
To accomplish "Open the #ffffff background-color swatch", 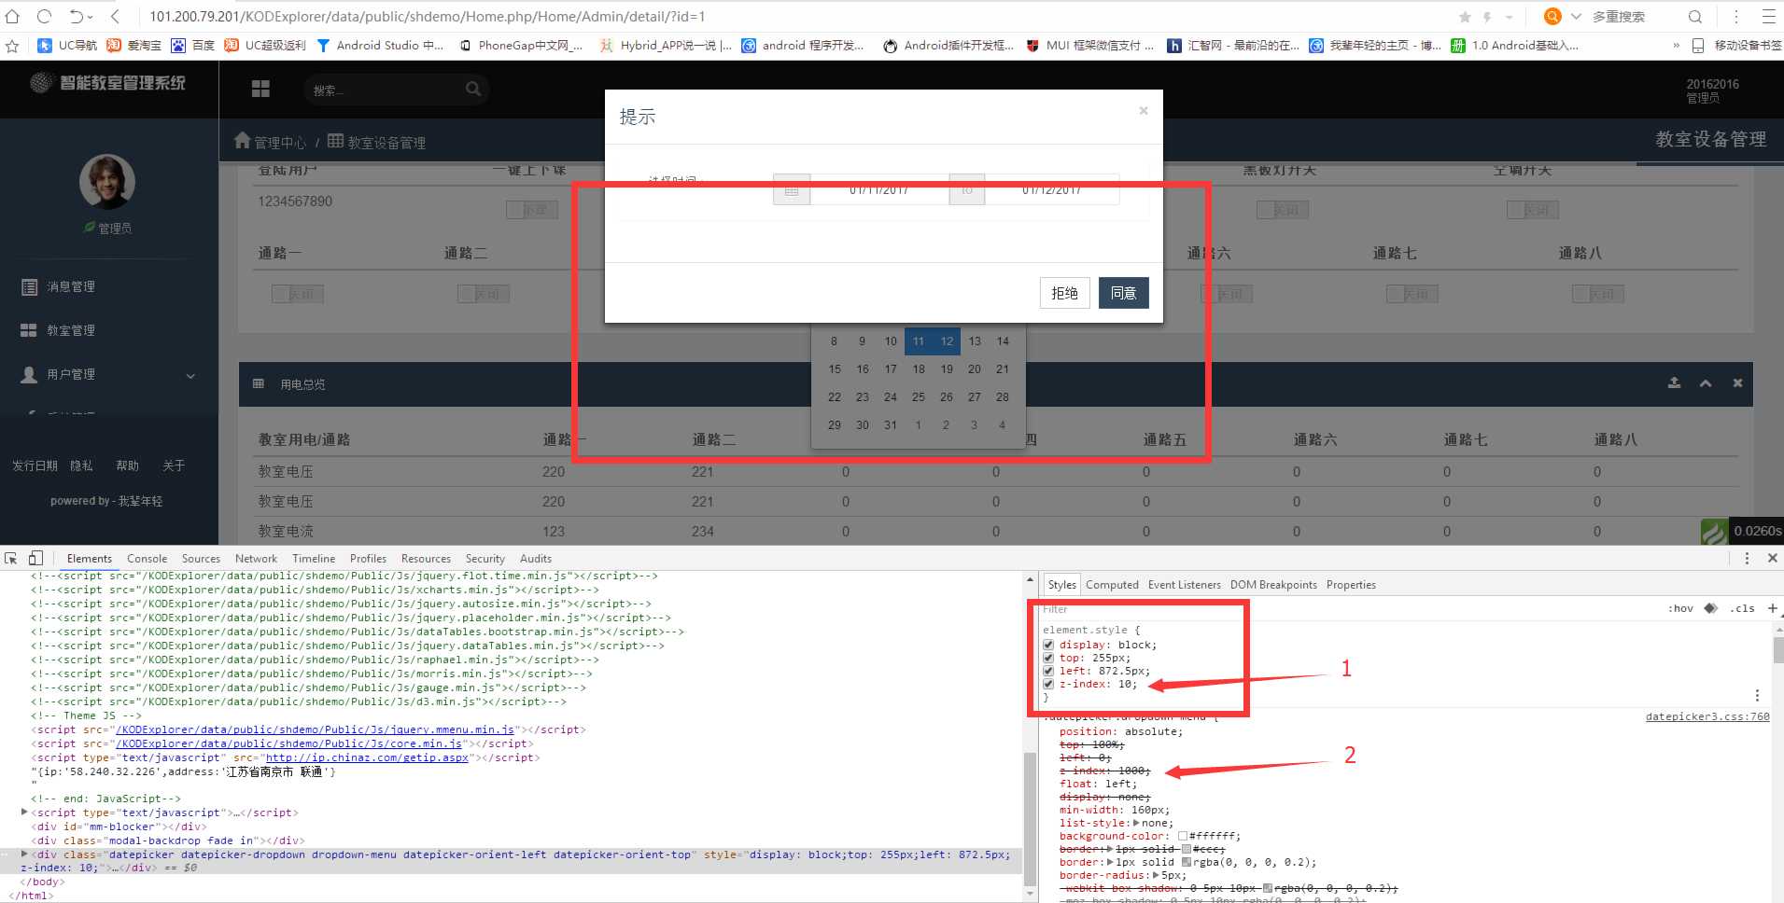I will (1183, 836).
